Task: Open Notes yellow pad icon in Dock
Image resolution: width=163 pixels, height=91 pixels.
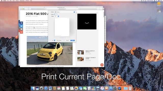Action: pyautogui.click(x=63, y=88)
